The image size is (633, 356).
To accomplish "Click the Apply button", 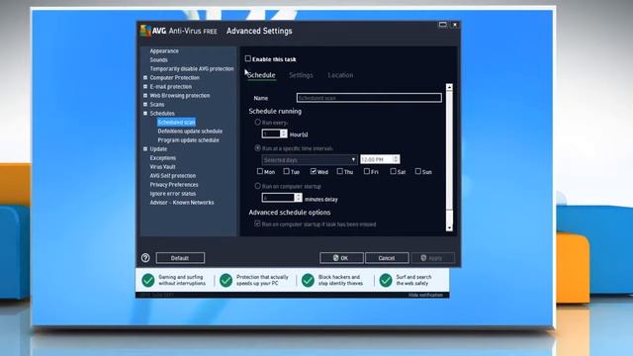I will (x=433, y=258).
